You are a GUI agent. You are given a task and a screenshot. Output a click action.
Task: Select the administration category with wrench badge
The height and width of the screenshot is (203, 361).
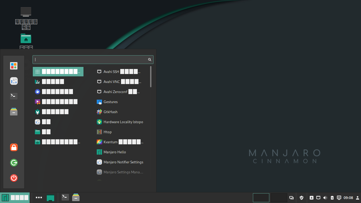pyautogui.click(x=58, y=112)
